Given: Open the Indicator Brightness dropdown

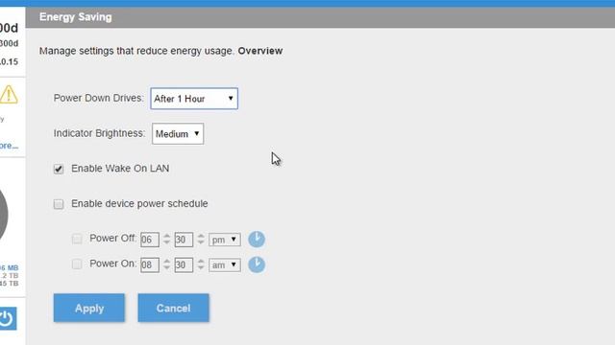Looking at the screenshot, I should tap(178, 134).
